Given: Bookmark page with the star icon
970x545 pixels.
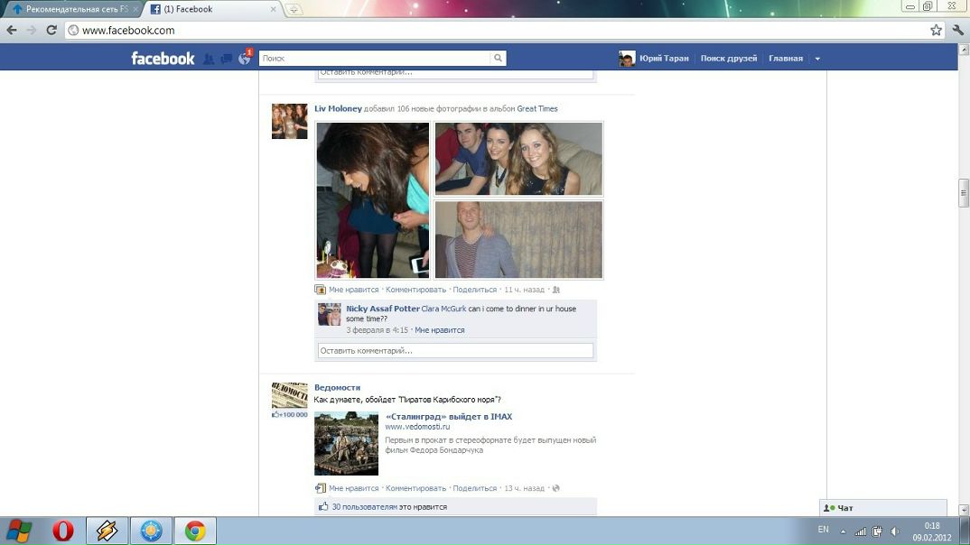Looking at the screenshot, I should pyautogui.click(x=937, y=30).
